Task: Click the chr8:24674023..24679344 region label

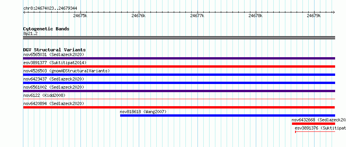Action: click(x=50, y=9)
